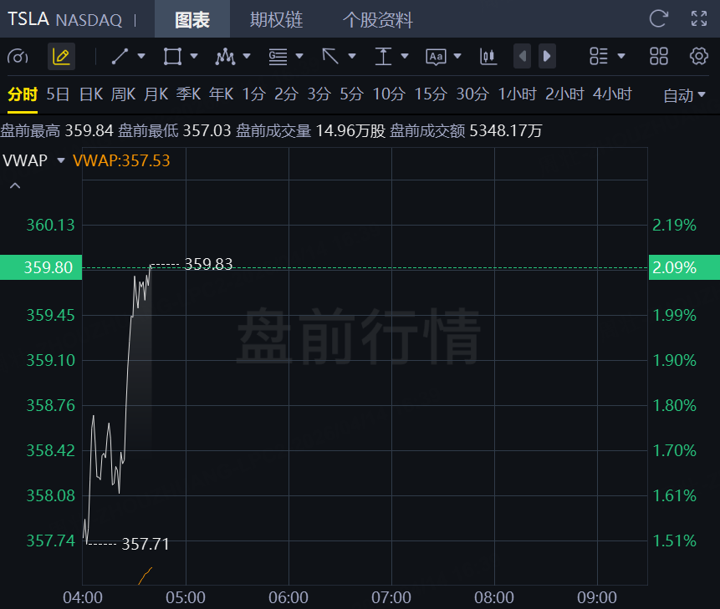Image resolution: width=720 pixels, height=609 pixels.
Task: Open the chart settings gear
Action: click(698, 57)
